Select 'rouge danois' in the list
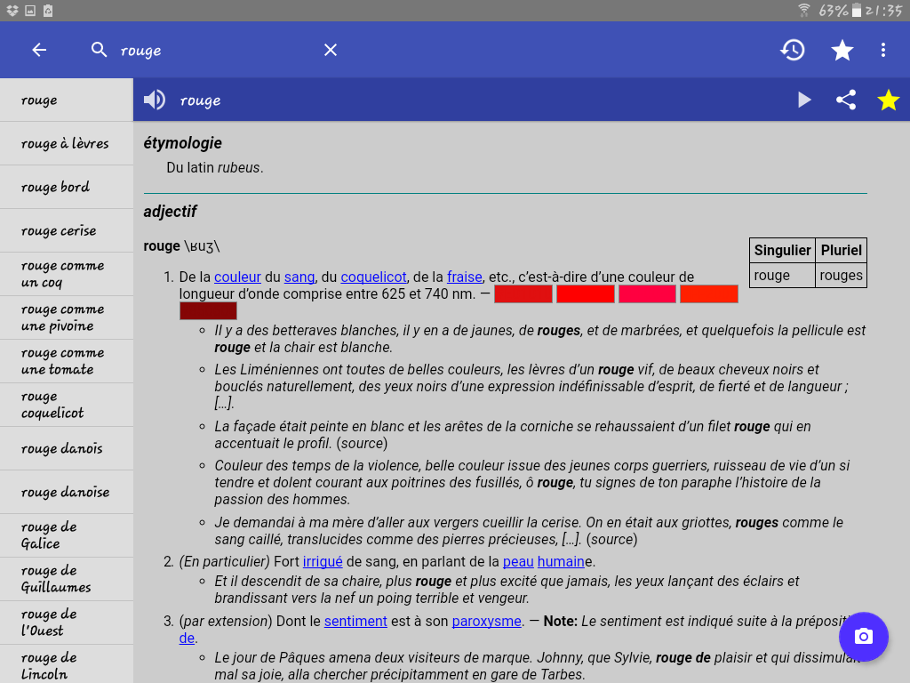This screenshot has width=910, height=683. [67, 448]
